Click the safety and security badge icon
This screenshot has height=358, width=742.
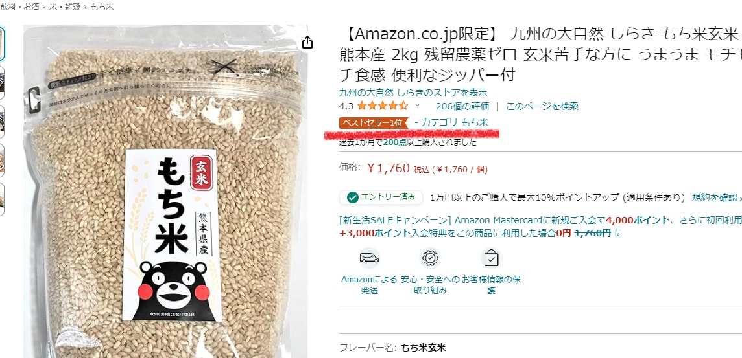430,258
